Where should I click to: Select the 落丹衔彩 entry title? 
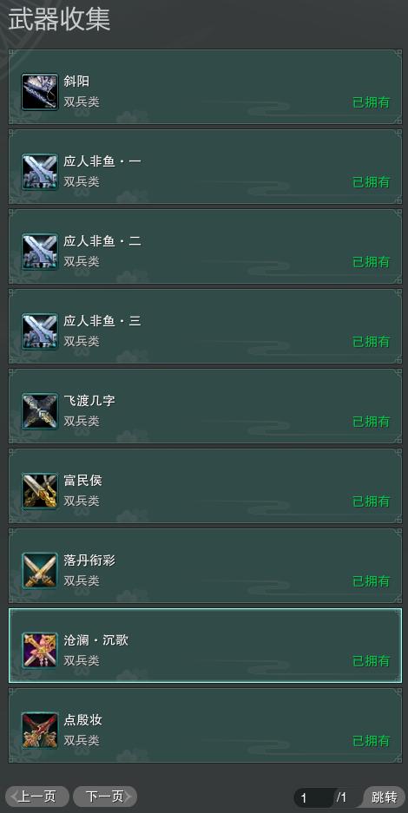[89, 561]
